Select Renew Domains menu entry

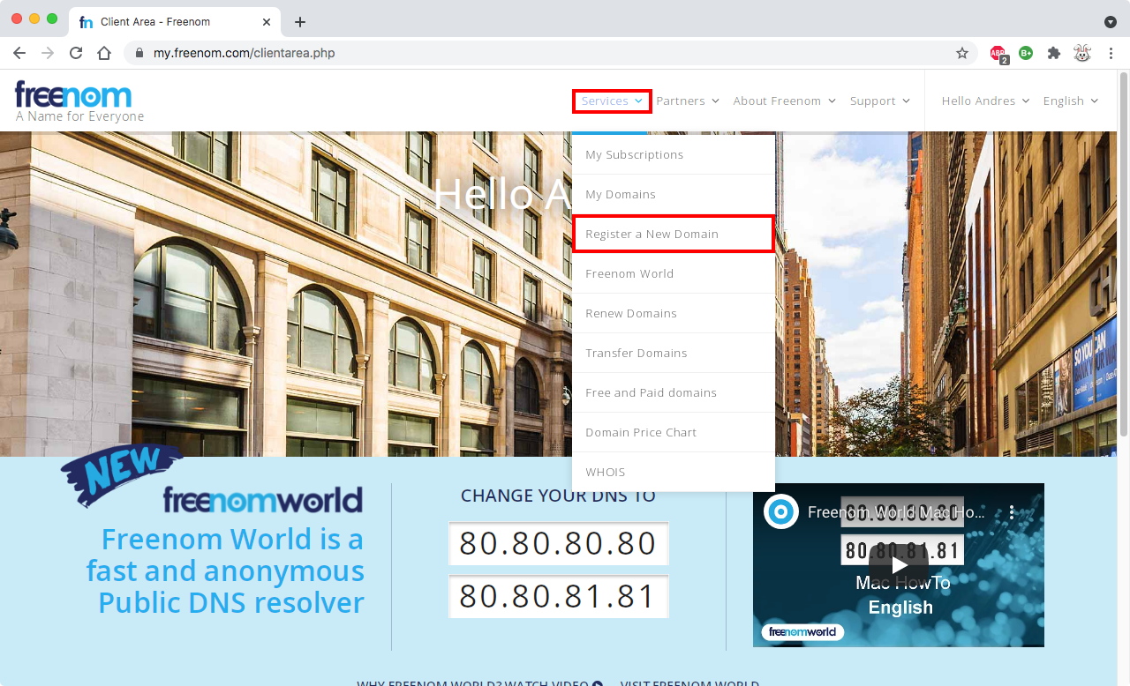coord(631,314)
